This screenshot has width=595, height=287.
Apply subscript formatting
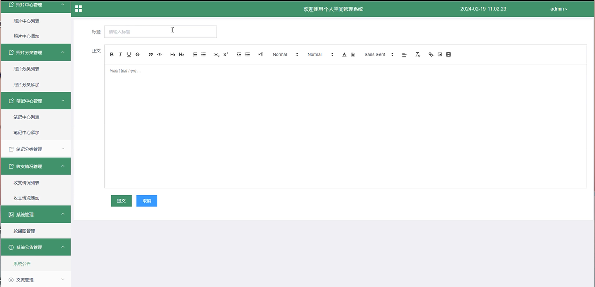point(217,55)
